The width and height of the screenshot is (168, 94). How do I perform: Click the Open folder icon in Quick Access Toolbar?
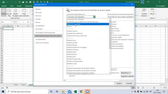(x=23, y=2)
